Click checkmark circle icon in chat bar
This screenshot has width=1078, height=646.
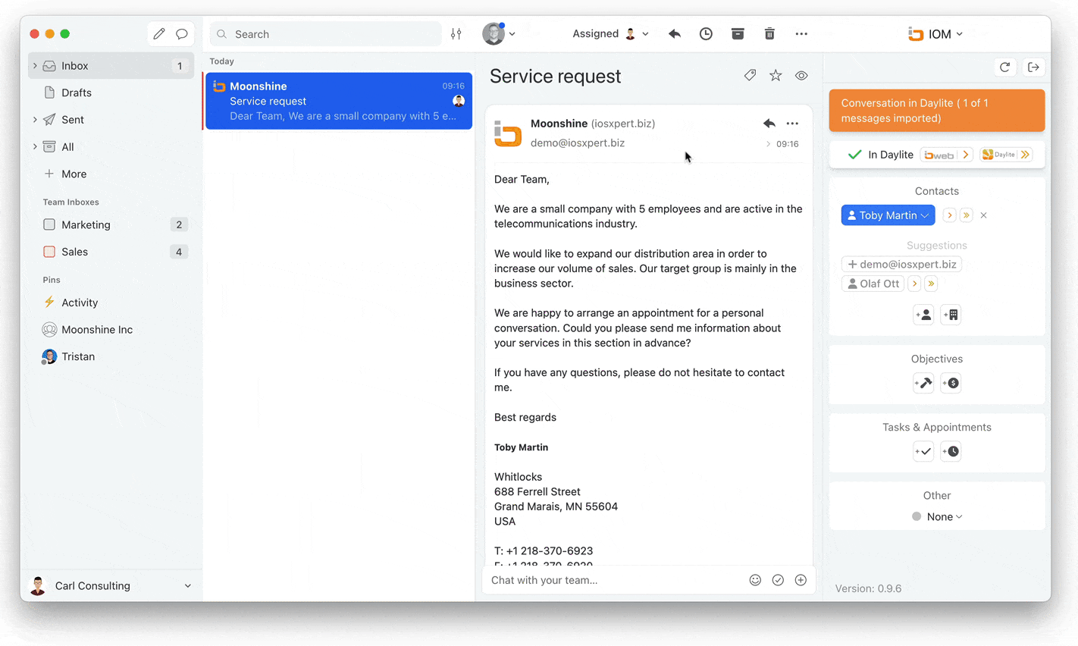[778, 580]
